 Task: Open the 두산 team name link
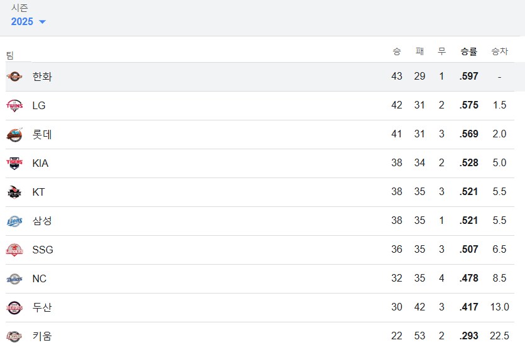tap(42, 307)
